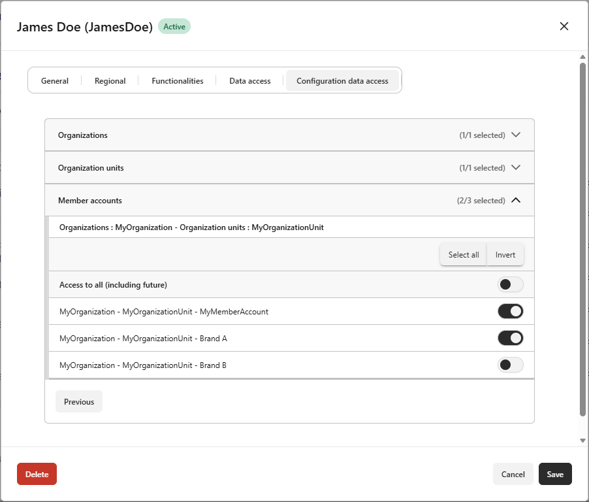
Task: Switch to the General tab
Action: pyautogui.click(x=55, y=81)
